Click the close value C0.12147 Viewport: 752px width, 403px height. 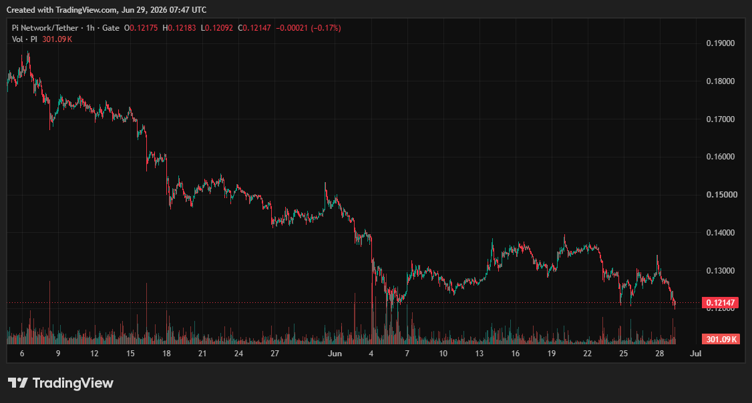point(254,28)
